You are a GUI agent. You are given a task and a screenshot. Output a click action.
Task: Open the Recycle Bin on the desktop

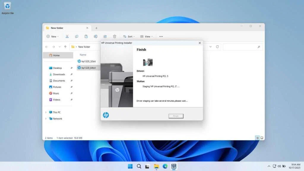point(7,7)
